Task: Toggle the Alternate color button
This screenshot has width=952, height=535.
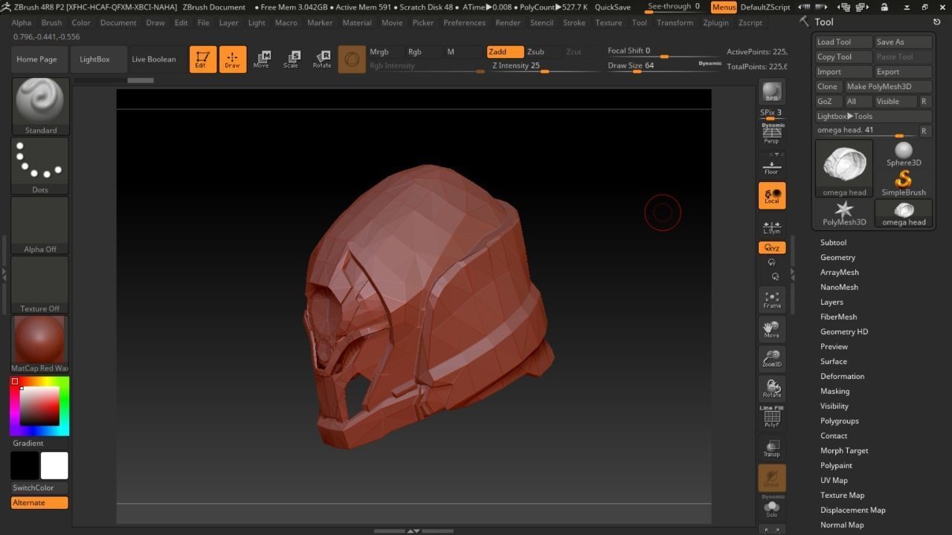Action: tap(39, 502)
